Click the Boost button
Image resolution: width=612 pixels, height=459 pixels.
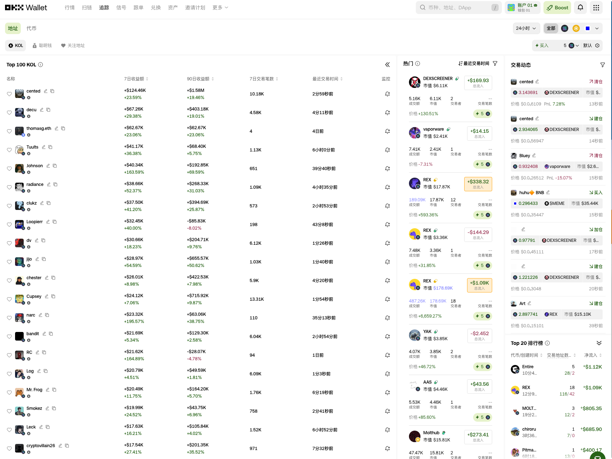pos(557,7)
